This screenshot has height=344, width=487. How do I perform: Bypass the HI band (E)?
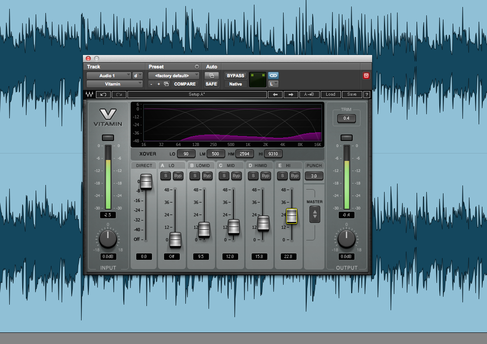coord(295,176)
